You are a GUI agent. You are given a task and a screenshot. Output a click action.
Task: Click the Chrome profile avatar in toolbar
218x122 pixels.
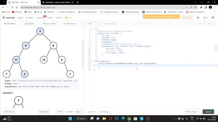(211, 7)
